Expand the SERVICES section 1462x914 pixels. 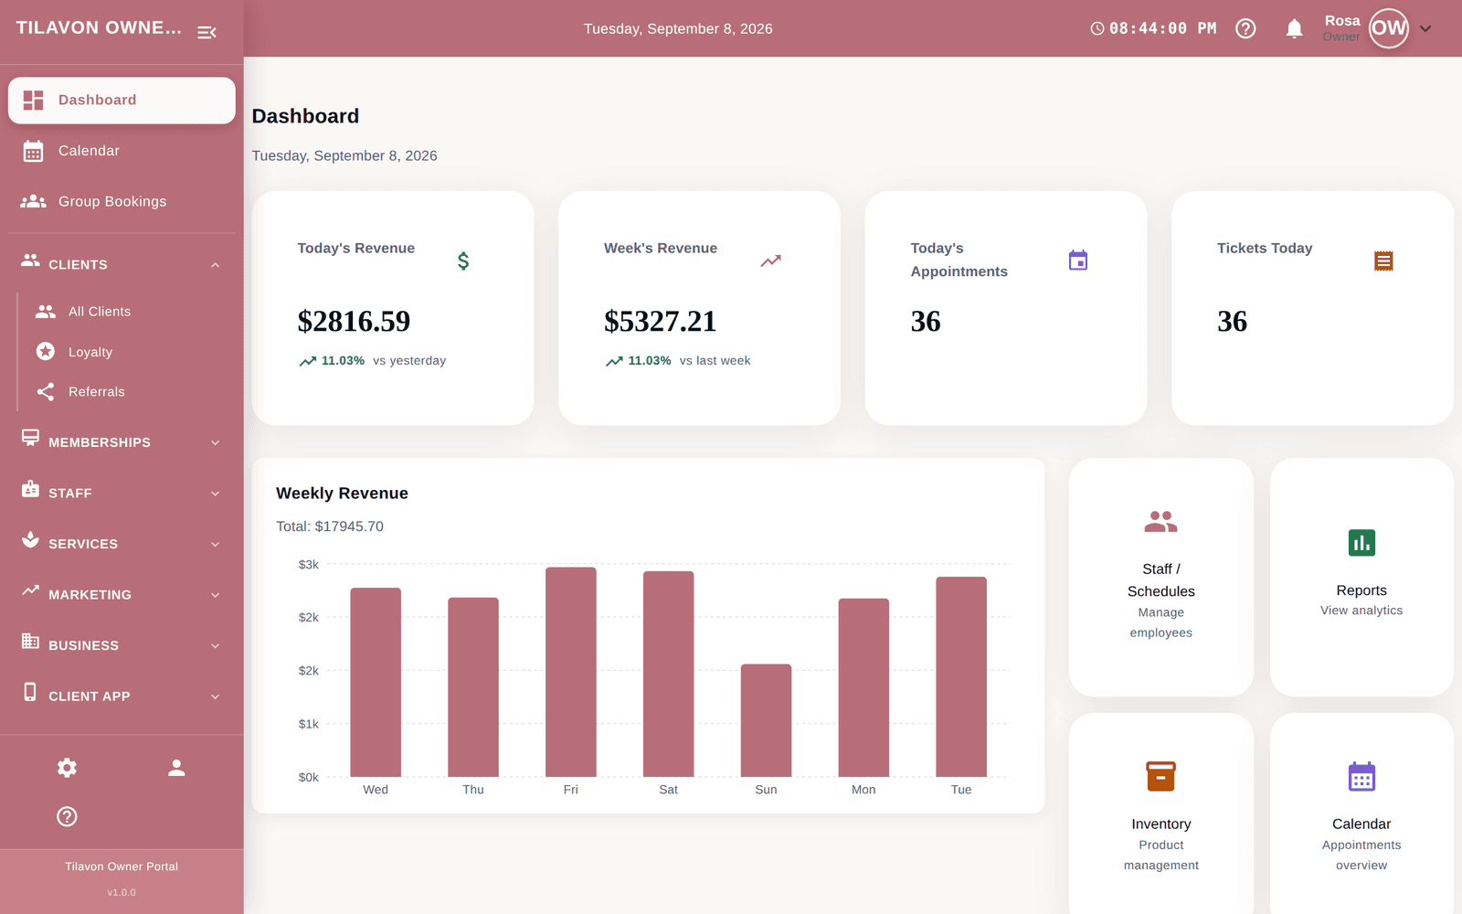pos(122,544)
